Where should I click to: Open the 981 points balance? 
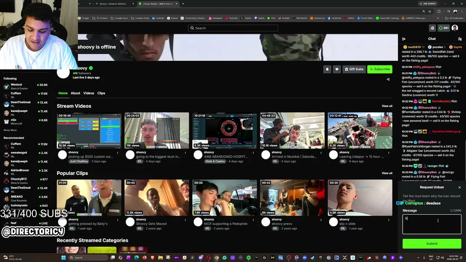point(443,28)
